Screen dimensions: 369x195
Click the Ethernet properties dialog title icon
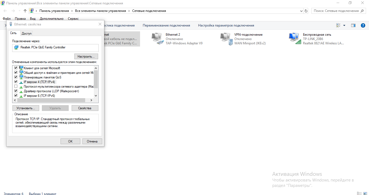click(x=11, y=24)
